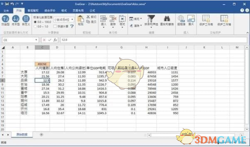
Task: Collapse the ribbon with the chevron
Action: (x=247, y=33)
